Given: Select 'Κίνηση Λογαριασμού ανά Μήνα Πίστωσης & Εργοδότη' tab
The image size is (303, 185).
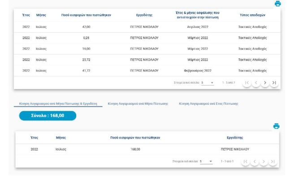Looking at the screenshot, I should [x=58, y=104].
